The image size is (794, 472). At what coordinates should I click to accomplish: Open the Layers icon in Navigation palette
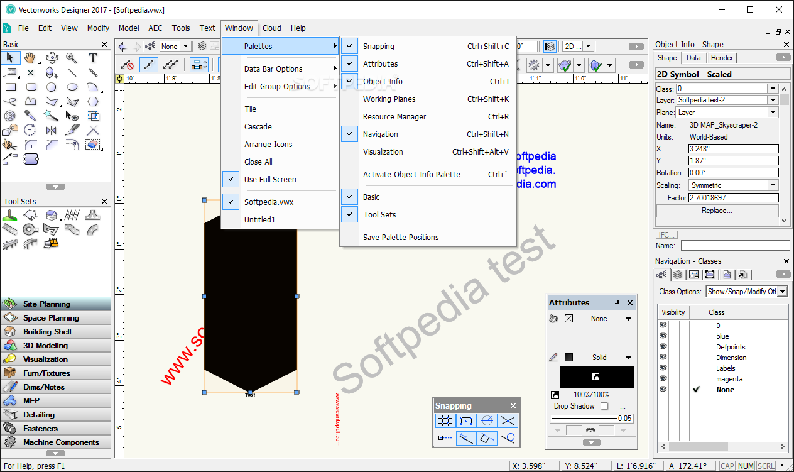pyautogui.click(x=677, y=275)
